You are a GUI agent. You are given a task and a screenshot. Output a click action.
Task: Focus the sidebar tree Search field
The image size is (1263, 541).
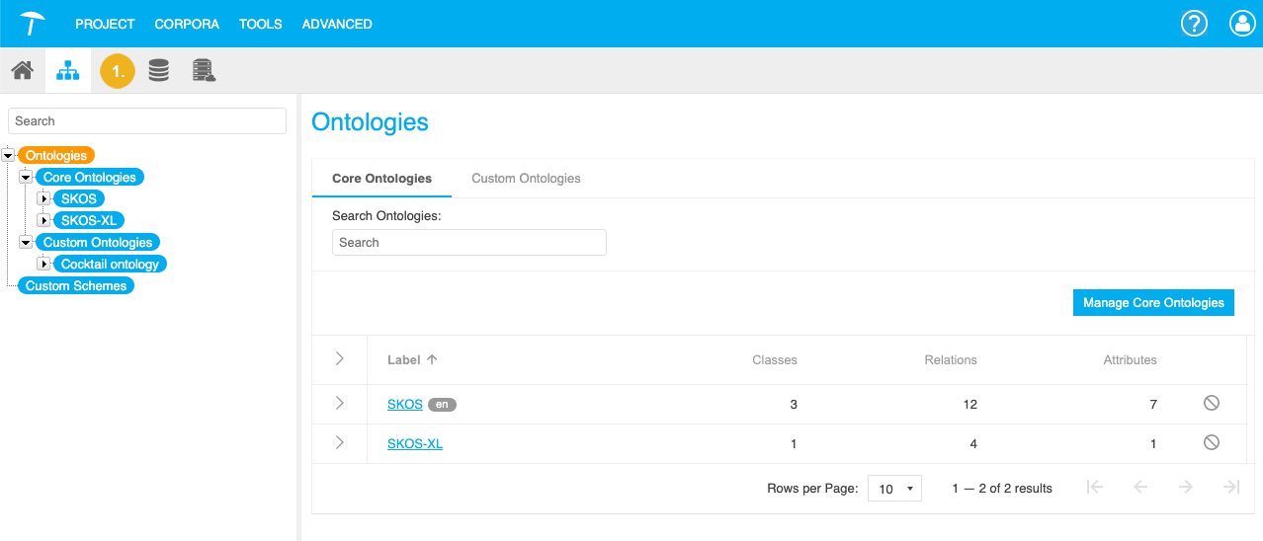(147, 121)
